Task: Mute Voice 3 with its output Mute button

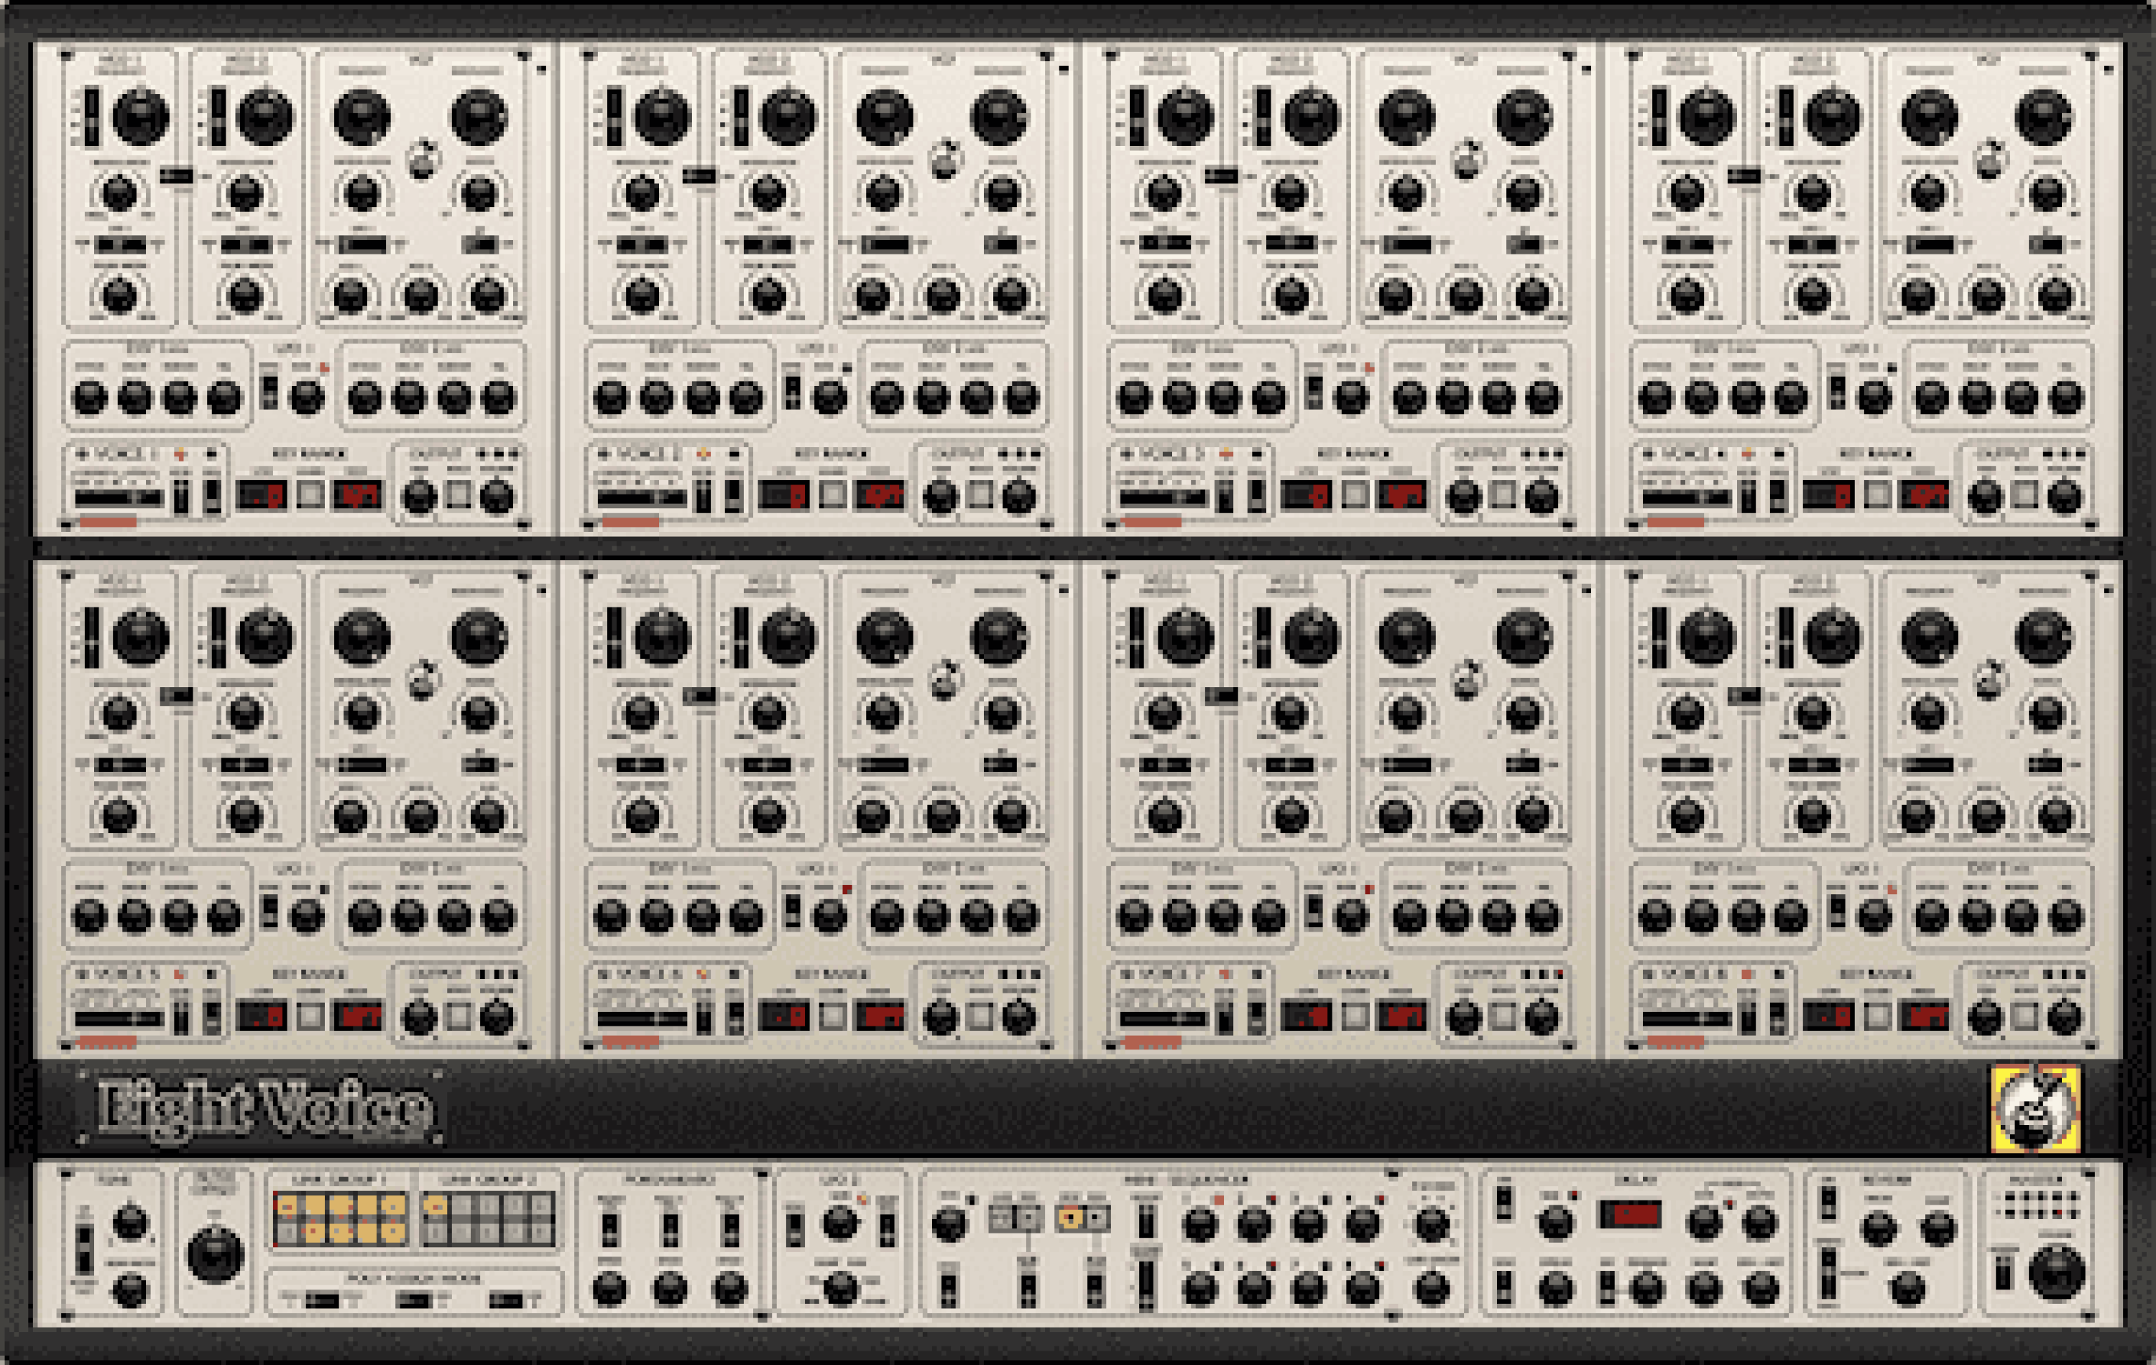Action: [1503, 495]
